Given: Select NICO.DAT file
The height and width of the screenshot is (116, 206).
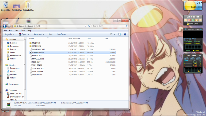Looking at the screenshot, I should [72, 62].
